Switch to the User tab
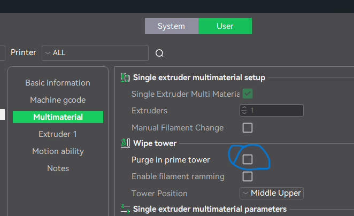The height and width of the screenshot is (216, 354). [x=225, y=26]
